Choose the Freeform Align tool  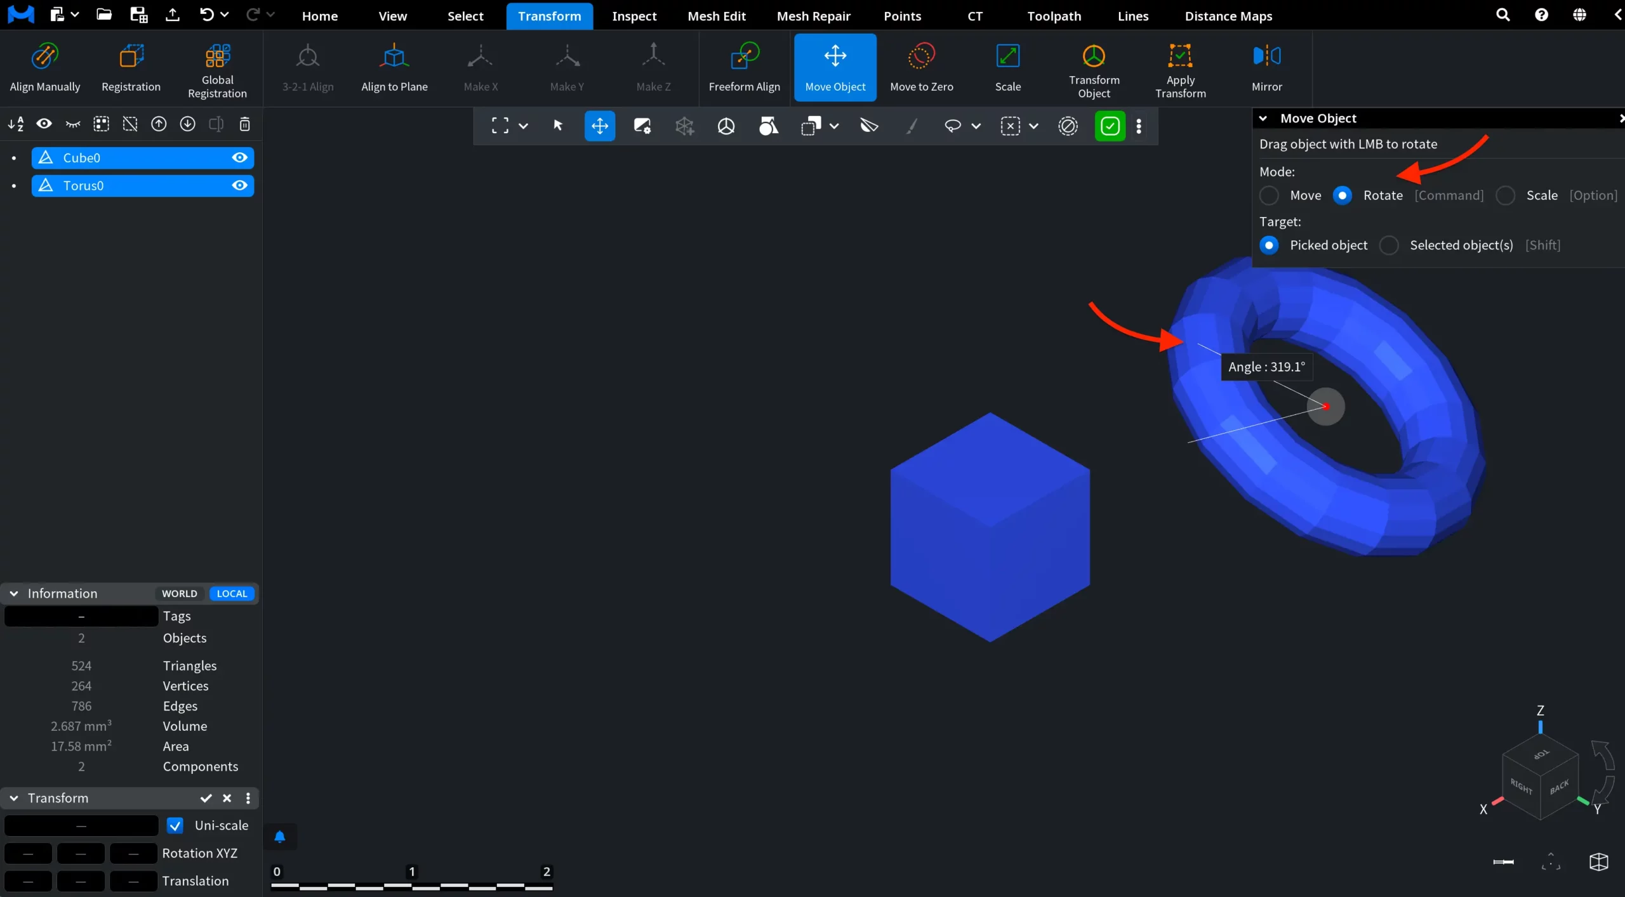tap(744, 68)
